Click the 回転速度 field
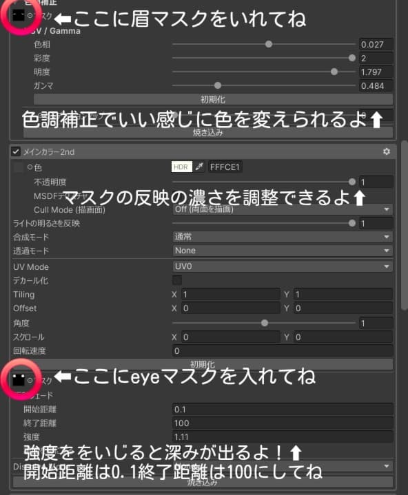The width and height of the screenshot is (408, 495). pyautogui.click(x=283, y=350)
